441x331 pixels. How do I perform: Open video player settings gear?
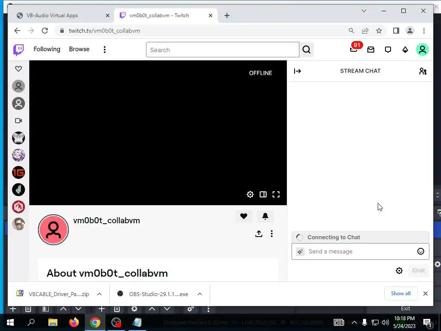tap(250, 194)
